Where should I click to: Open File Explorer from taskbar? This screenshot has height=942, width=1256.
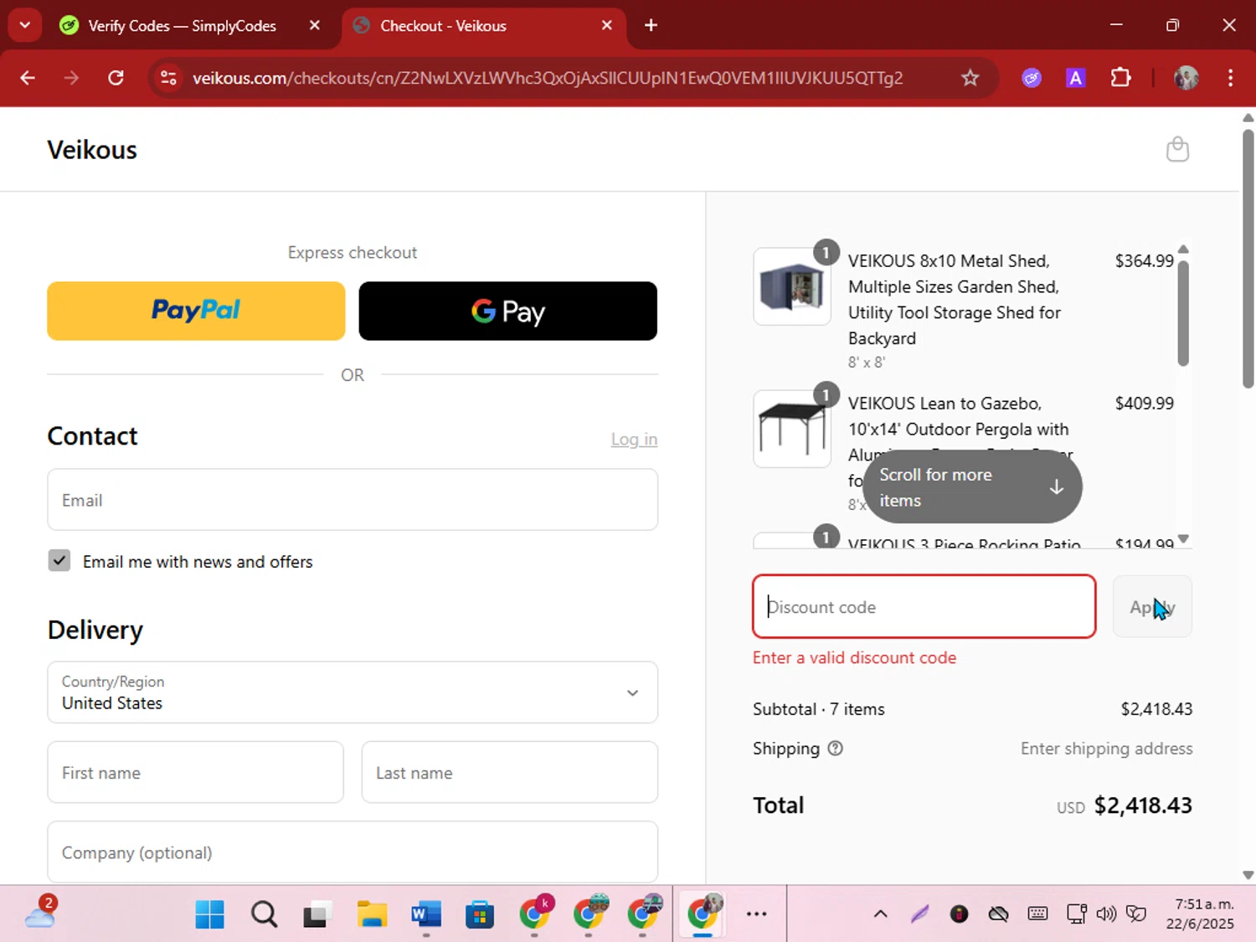[371, 914]
